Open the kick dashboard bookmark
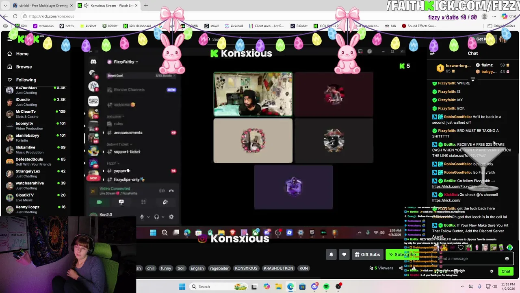The height and width of the screenshot is (293, 520). click(x=137, y=26)
